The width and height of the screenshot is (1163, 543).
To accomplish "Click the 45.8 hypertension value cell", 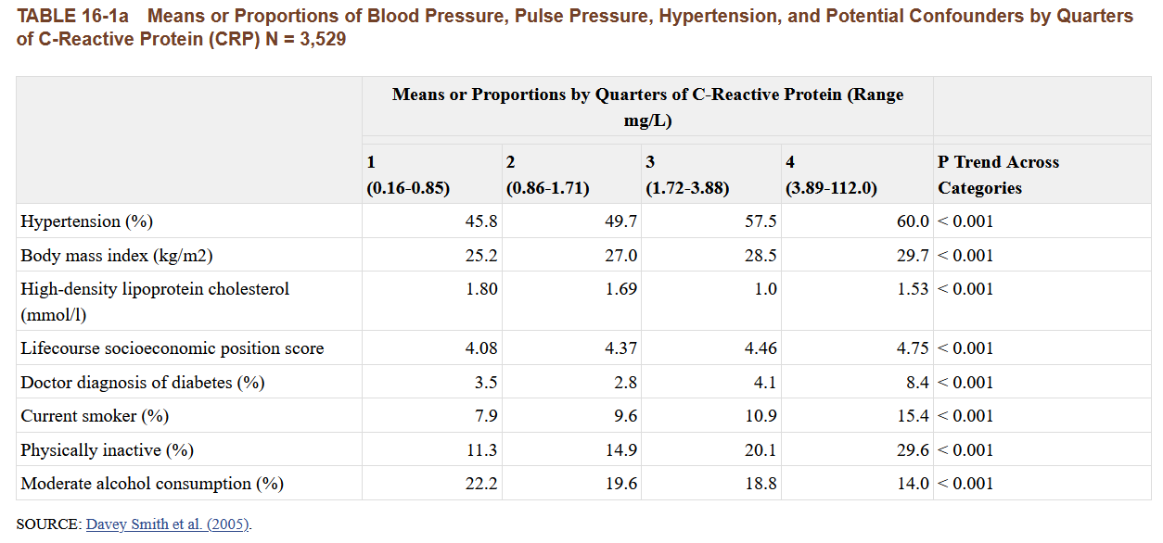I will [x=481, y=221].
